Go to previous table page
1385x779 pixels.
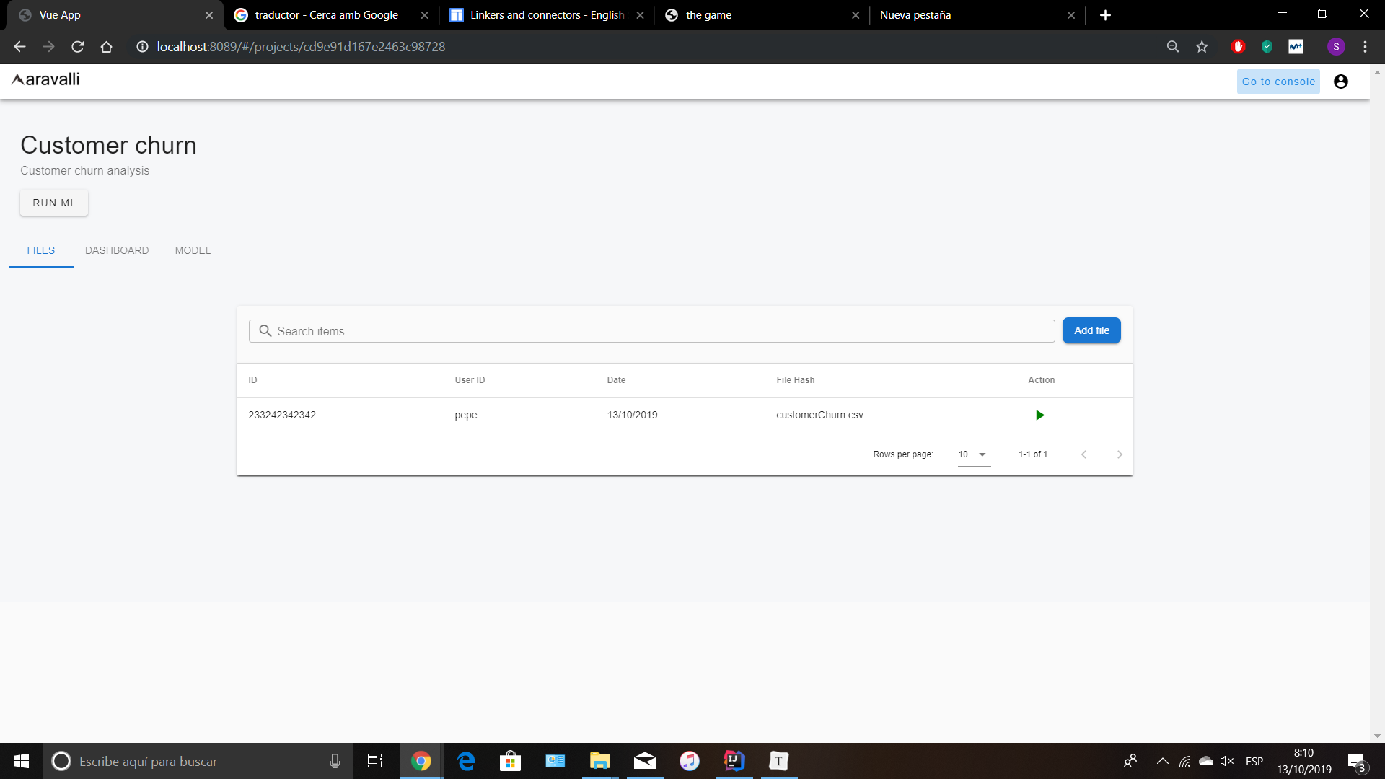point(1083,454)
